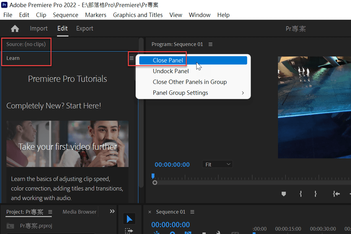Click the Premiere Pro app icon in the title bar
Viewport: 351px width, 234px height.
pos(4,5)
